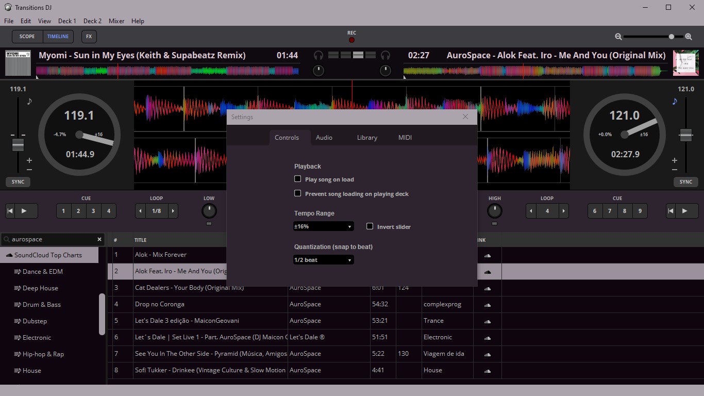The width and height of the screenshot is (704, 396).
Task: Increase Deck 2 loop length with right arrow
Action: (564, 210)
